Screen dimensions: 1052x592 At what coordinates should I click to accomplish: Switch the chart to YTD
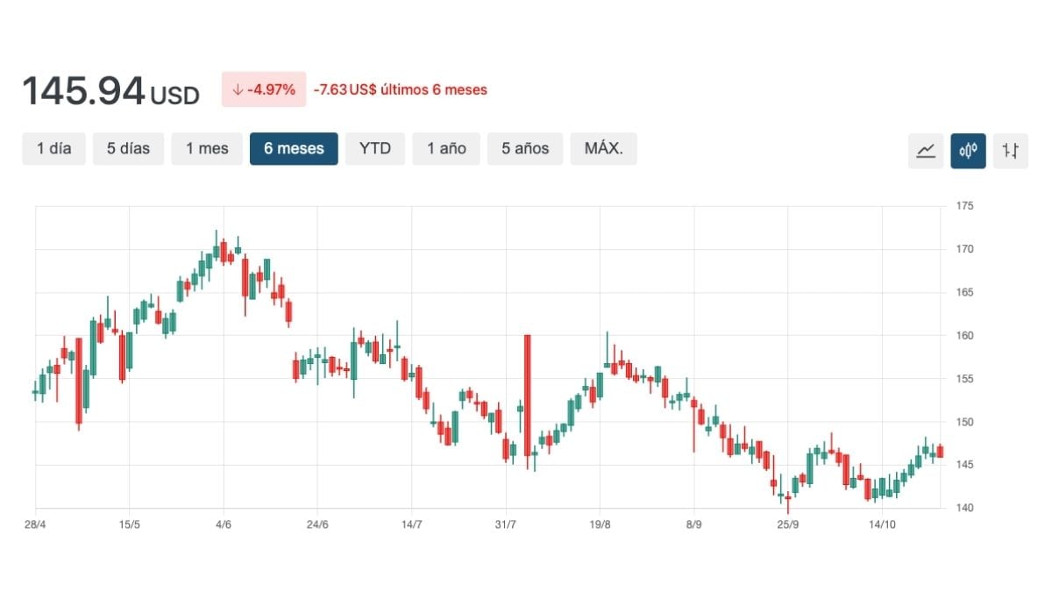pos(374,149)
